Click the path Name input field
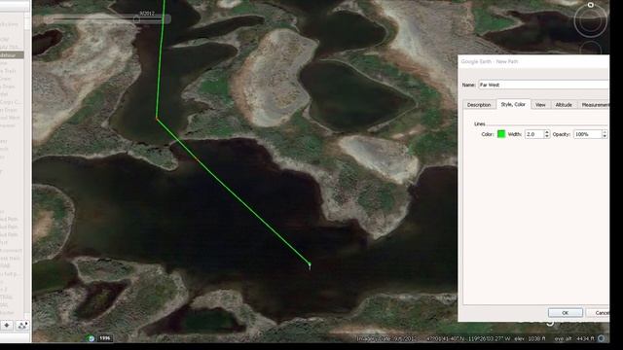This screenshot has width=623, height=350. tap(543, 85)
